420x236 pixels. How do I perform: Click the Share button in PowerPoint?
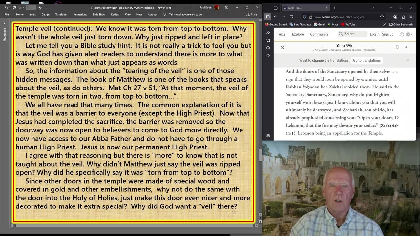tap(252, 14)
